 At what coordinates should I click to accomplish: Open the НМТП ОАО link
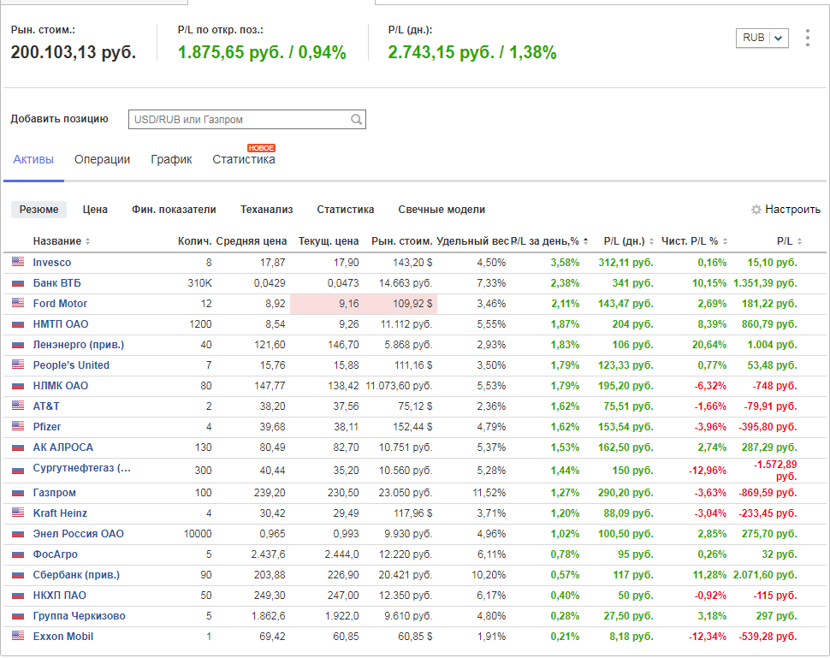pyautogui.click(x=61, y=324)
